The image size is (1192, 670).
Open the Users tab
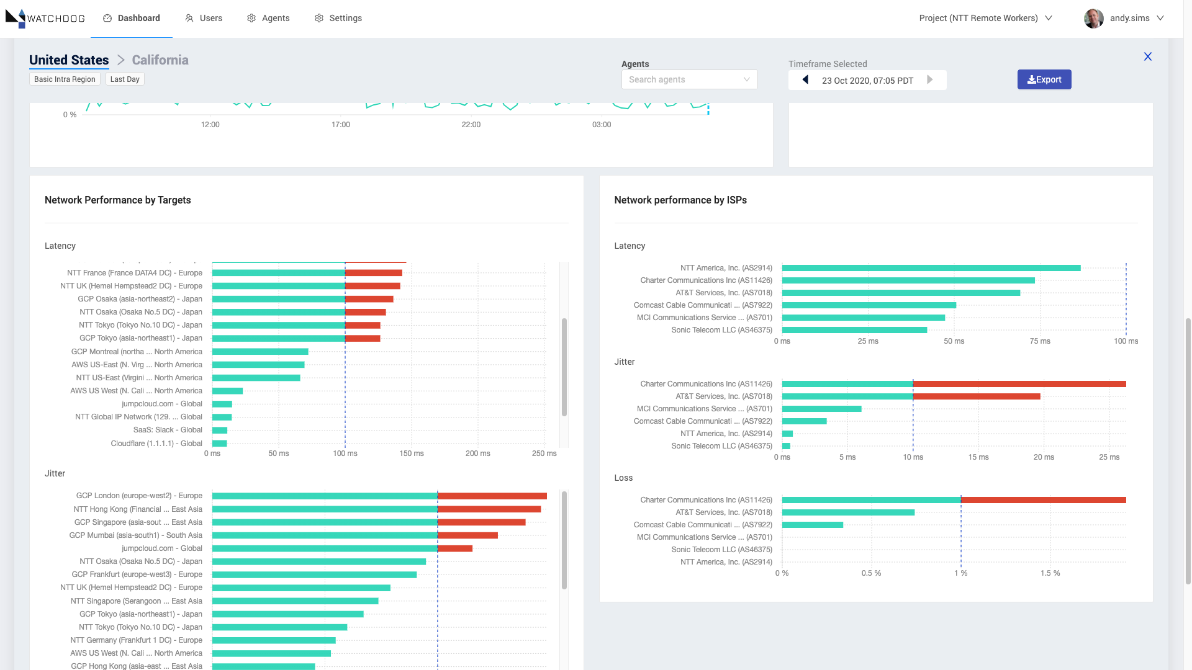(204, 18)
